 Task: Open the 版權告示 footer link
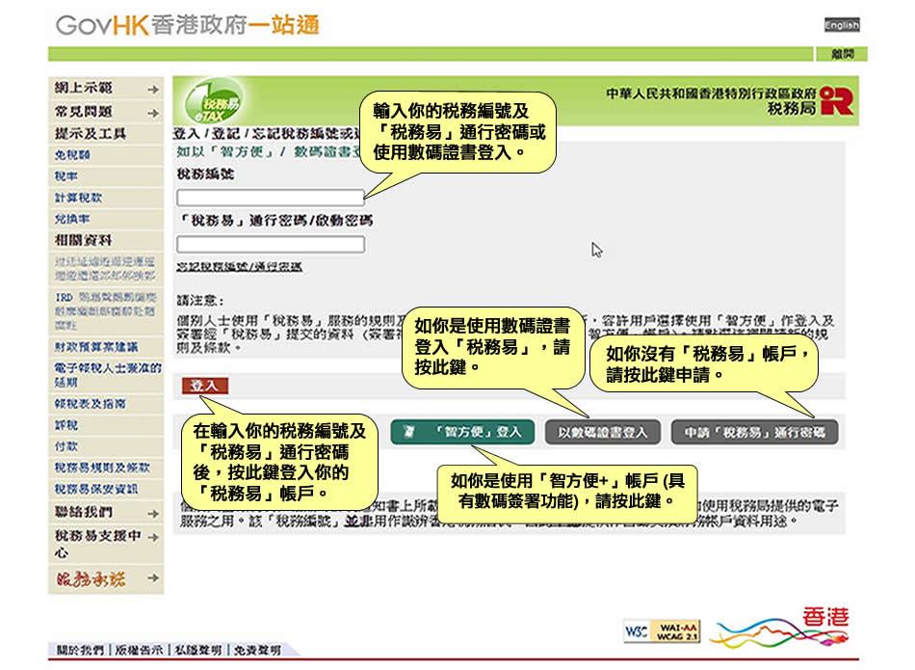(x=139, y=650)
